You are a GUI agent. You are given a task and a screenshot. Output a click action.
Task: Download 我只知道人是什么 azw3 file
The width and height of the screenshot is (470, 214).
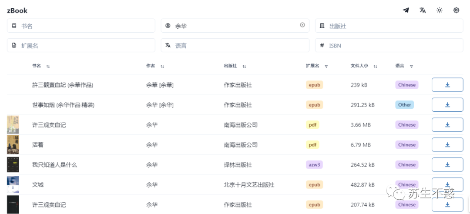(447, 165)
